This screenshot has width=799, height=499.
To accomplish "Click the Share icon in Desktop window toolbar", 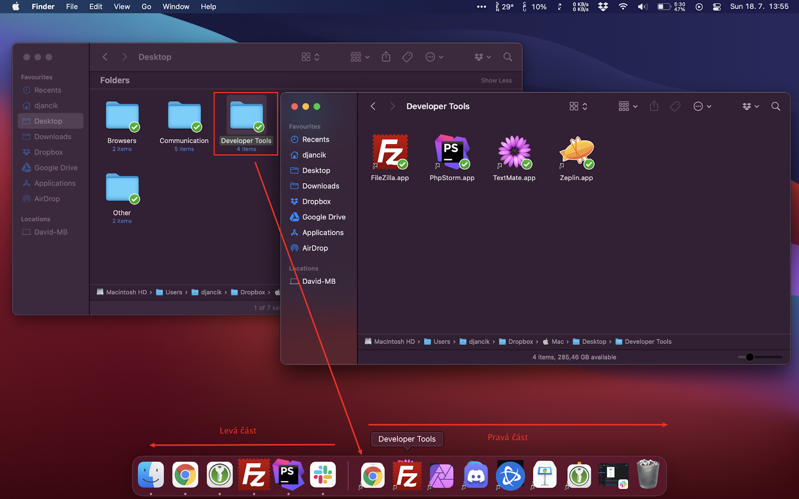I will click(x=386, y=57).
